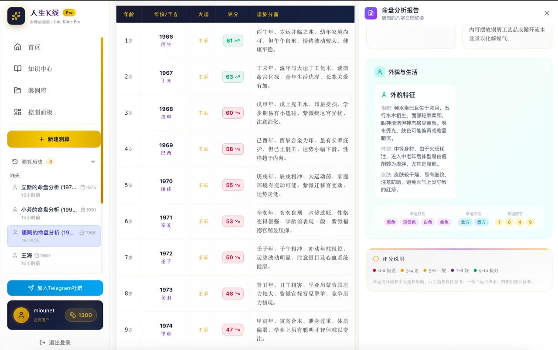
Task: Click lucky number 6 chip
Action: (509, 222)
